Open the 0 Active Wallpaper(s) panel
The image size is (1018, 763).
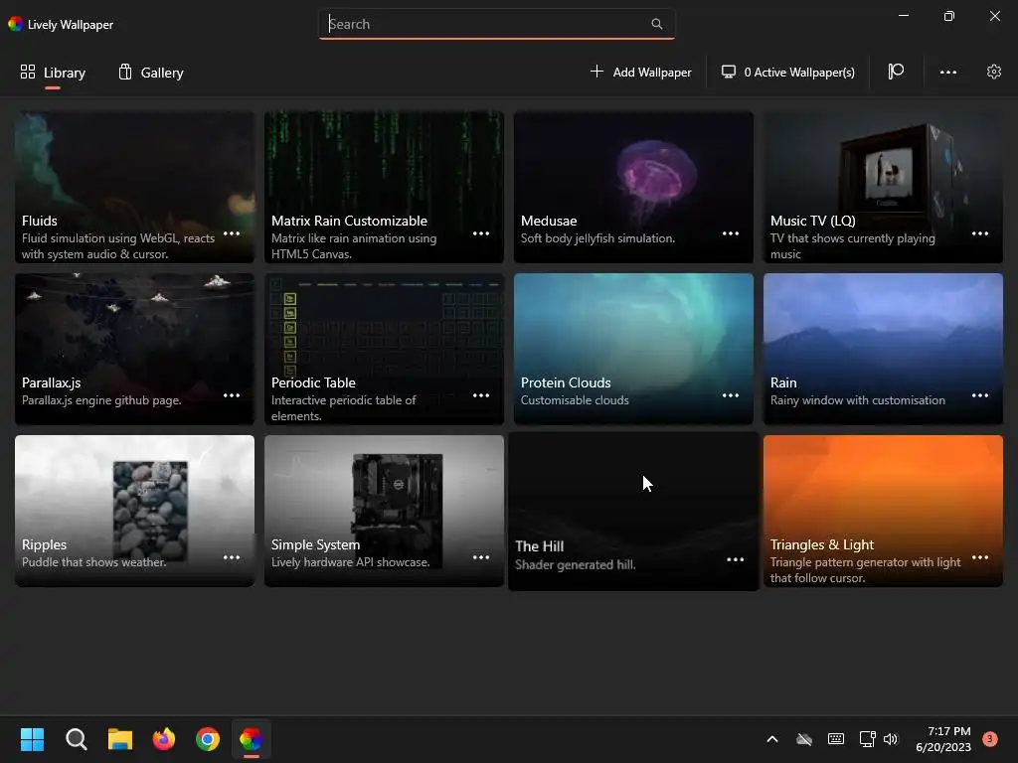tap(787, 72)
